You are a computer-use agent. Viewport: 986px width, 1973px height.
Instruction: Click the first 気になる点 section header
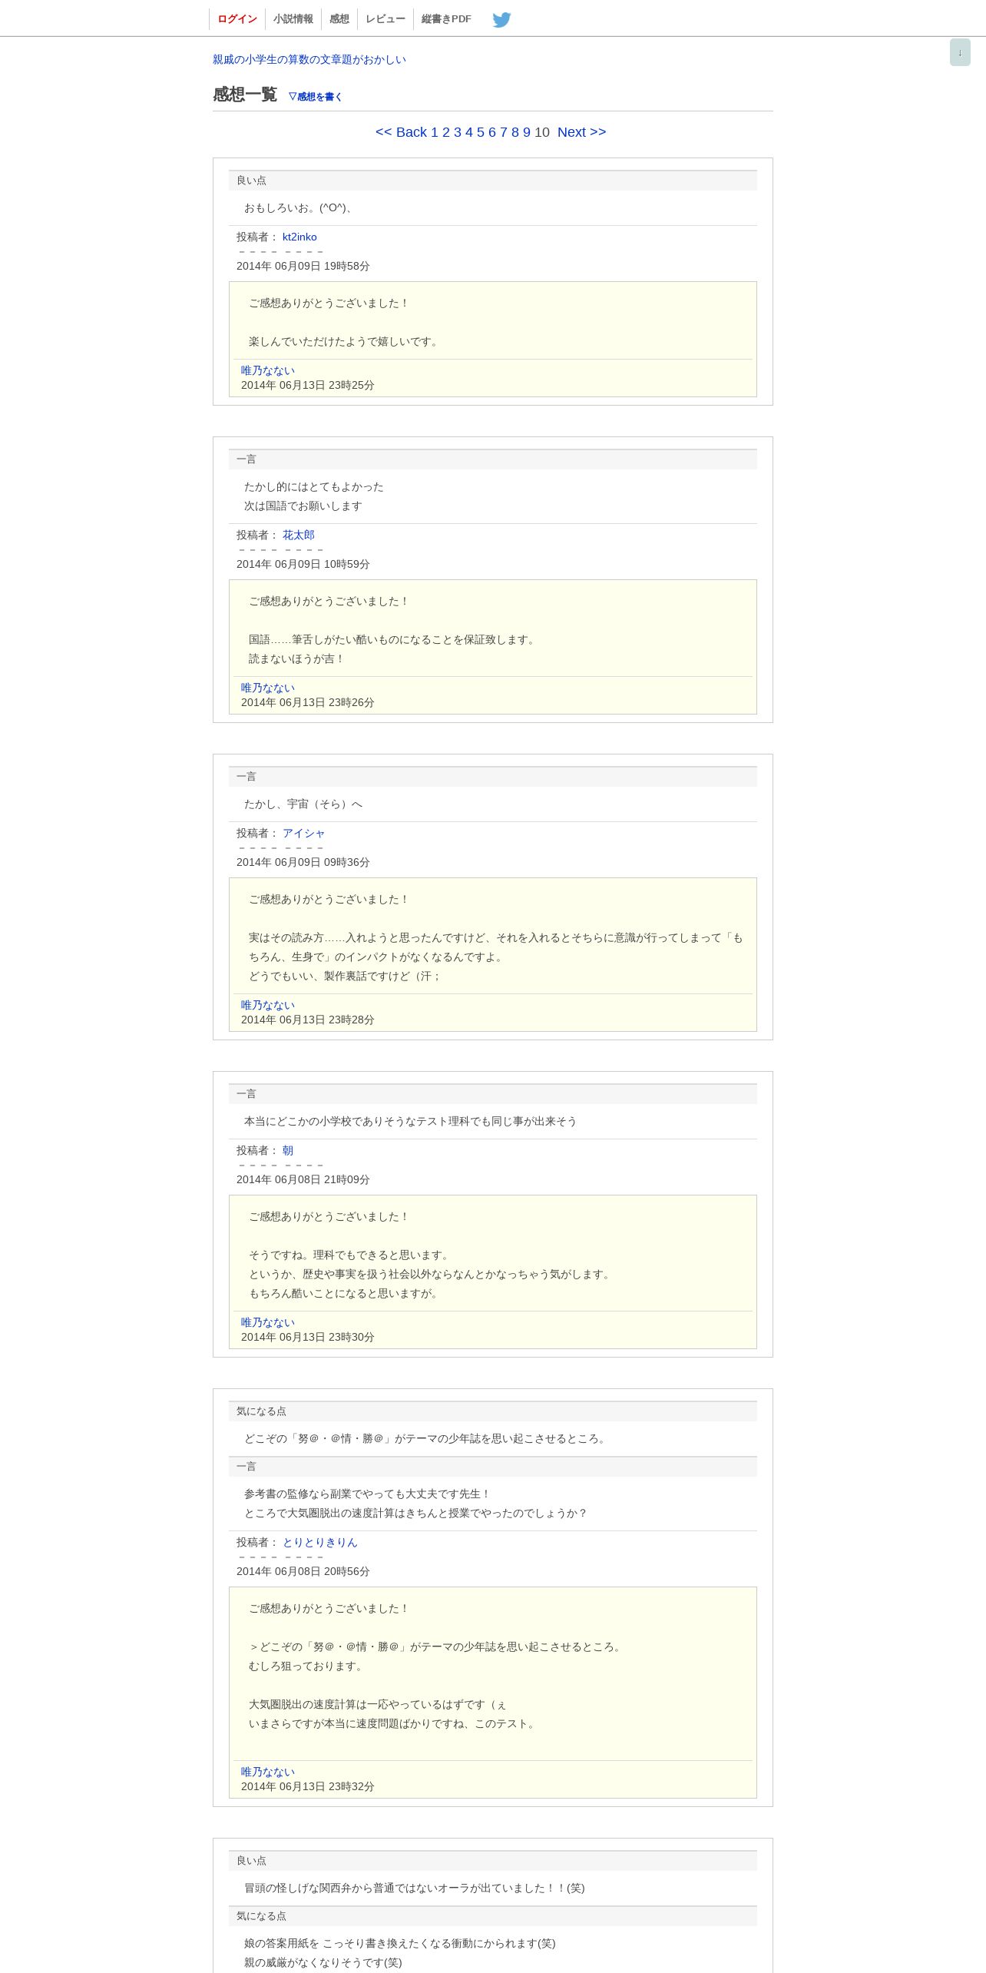pyautogui.click(x=492, y=1411)
